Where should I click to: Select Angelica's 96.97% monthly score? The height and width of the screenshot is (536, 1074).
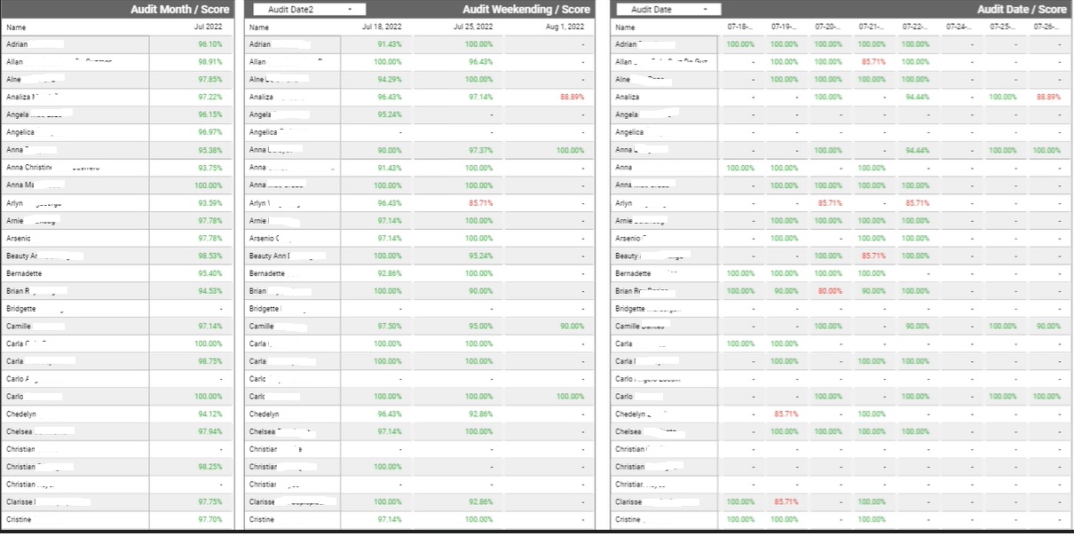point(209,132)
